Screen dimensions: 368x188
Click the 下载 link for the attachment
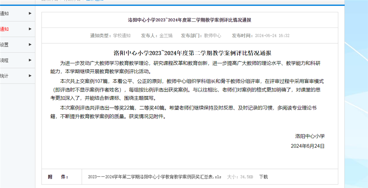263,177
